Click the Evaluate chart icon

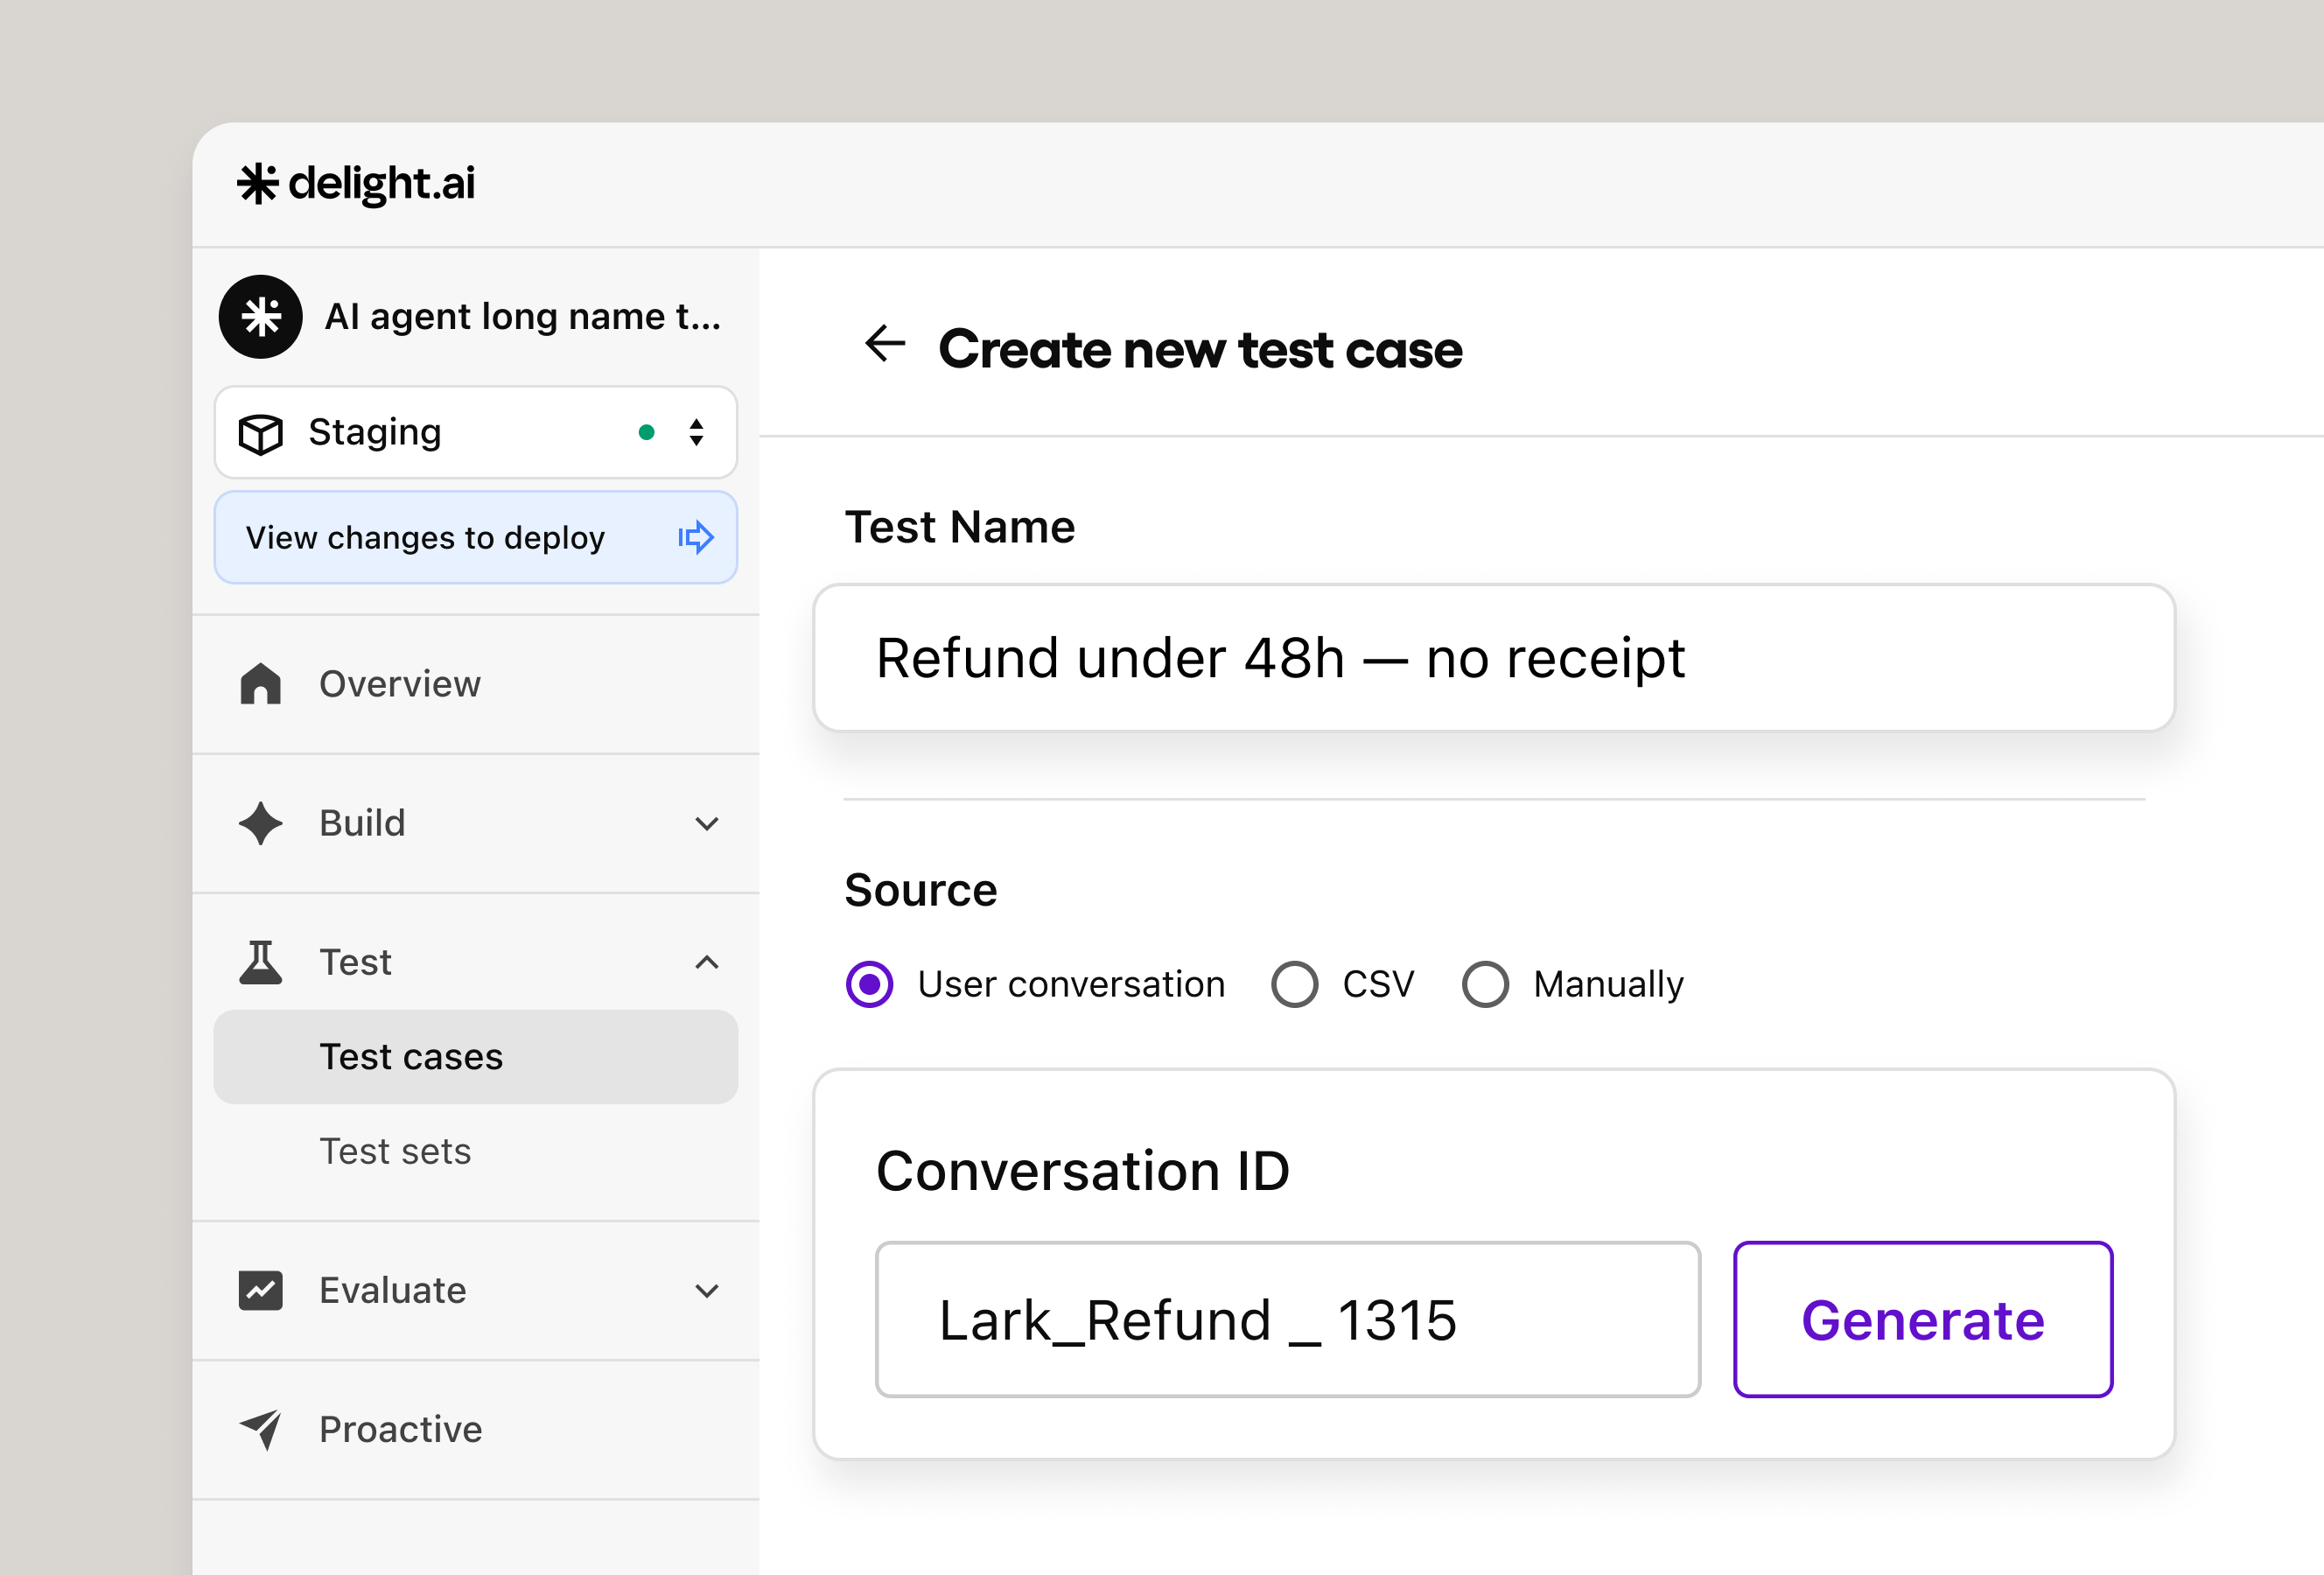[x=261, y=1291]
